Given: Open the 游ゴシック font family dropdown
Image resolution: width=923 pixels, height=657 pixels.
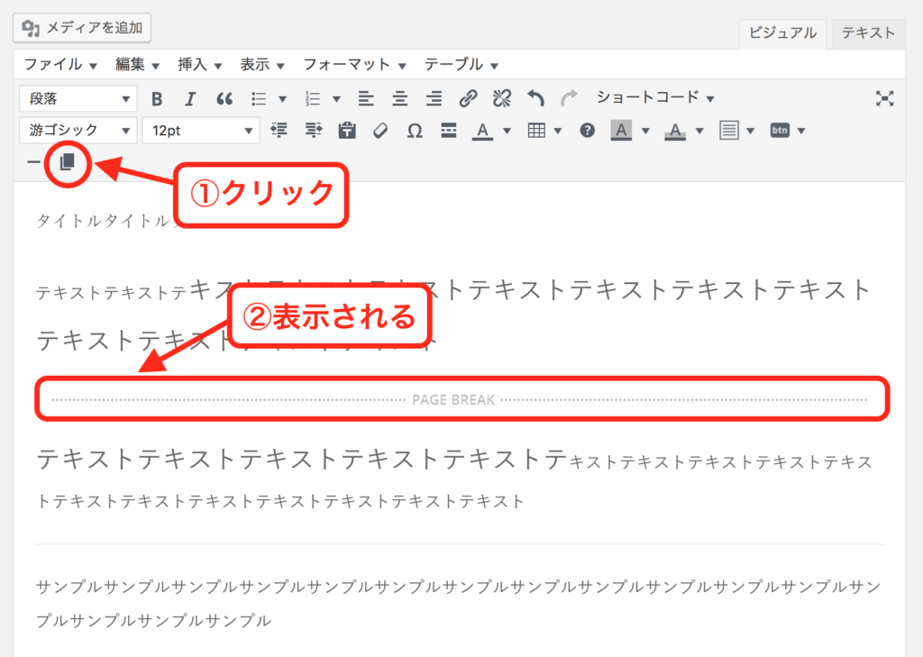Looking at the screenshot, I should tap(78, 131).
